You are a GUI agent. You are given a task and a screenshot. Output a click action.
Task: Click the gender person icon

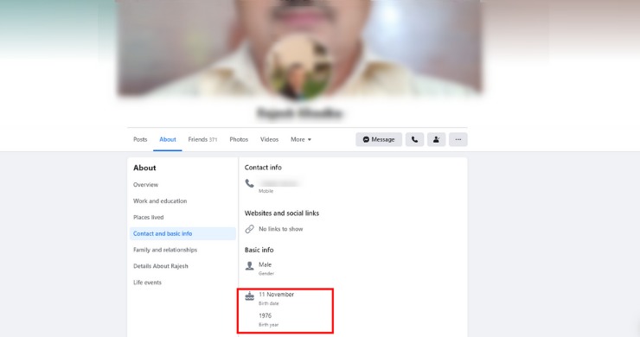[x=249, y=266]
